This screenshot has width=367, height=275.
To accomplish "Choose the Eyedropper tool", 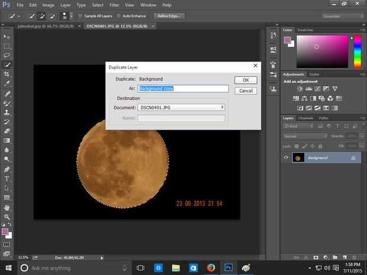I will tap(7, 83).
